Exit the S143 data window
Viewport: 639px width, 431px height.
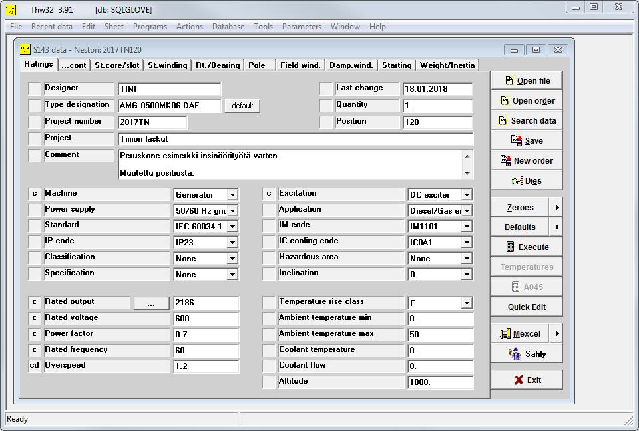point(527,380)
